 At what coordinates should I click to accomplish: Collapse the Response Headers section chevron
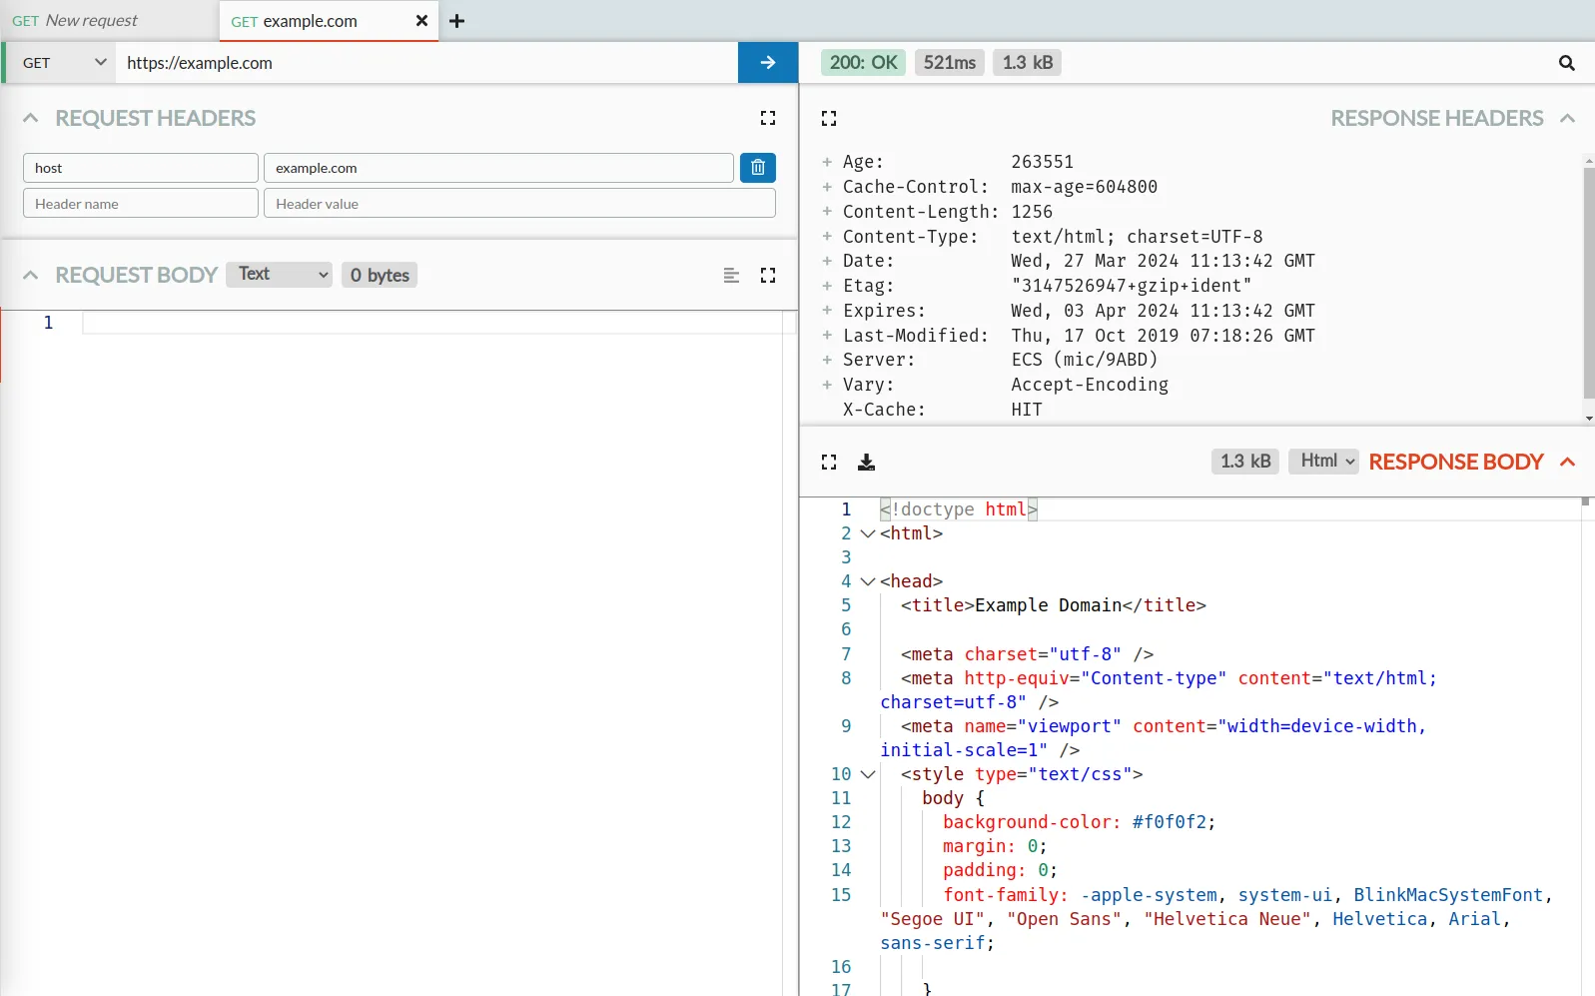[1567, 118]
